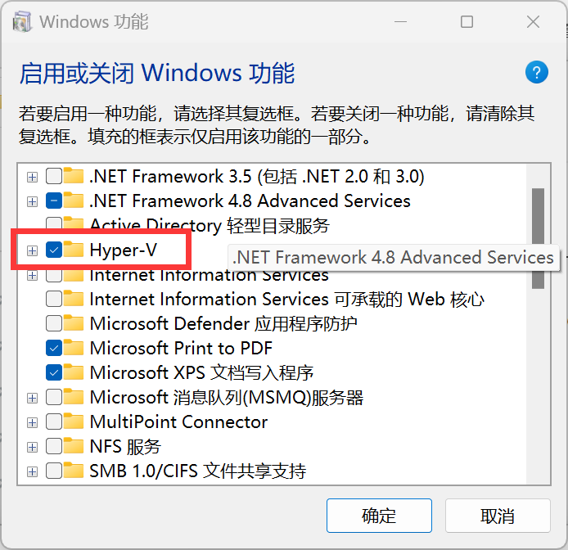This screenshot has height=550, width=568.
Task: Uncheck the Hyper-V checkbox
Action: click(54, 250)
